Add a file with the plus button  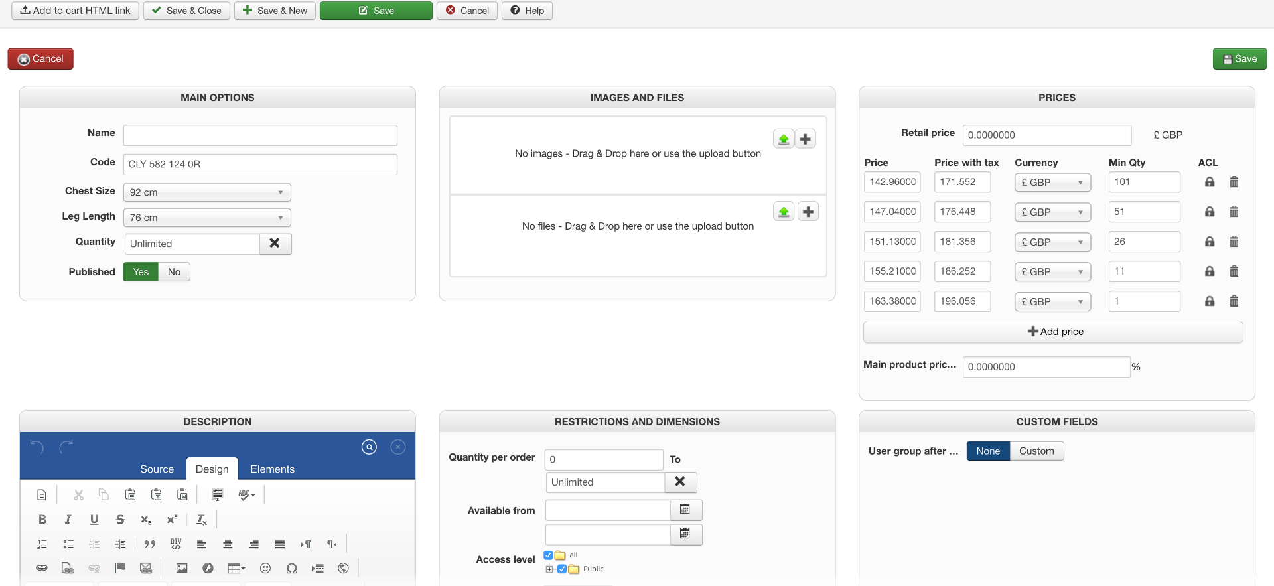[808, 212]
